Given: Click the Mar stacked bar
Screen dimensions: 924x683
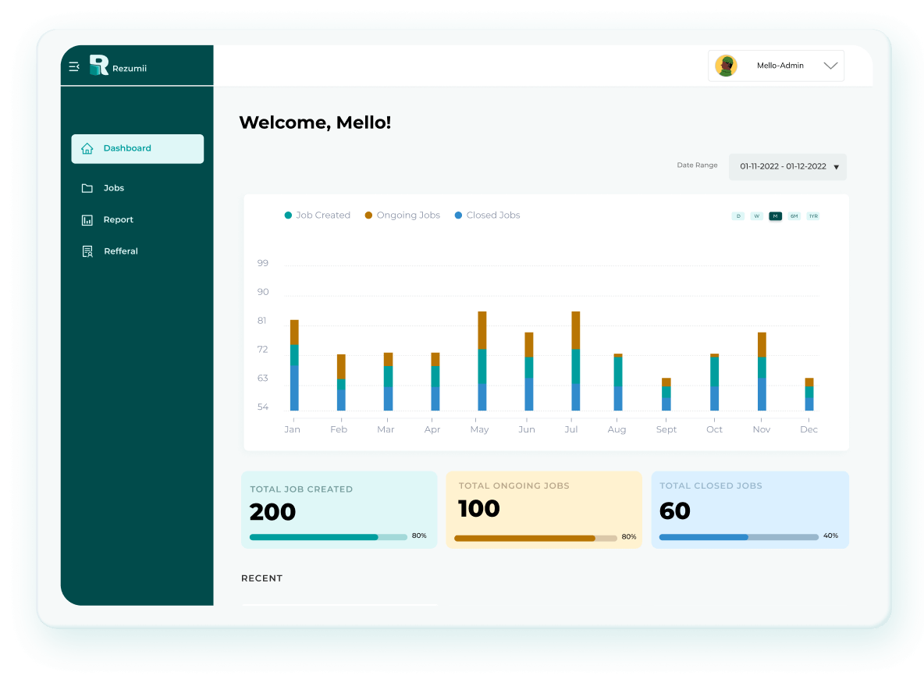Looking at the screenshot, I should point(388,382).
